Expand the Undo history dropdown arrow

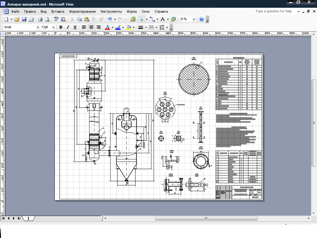pyautogui.click(x=115, y=19)
